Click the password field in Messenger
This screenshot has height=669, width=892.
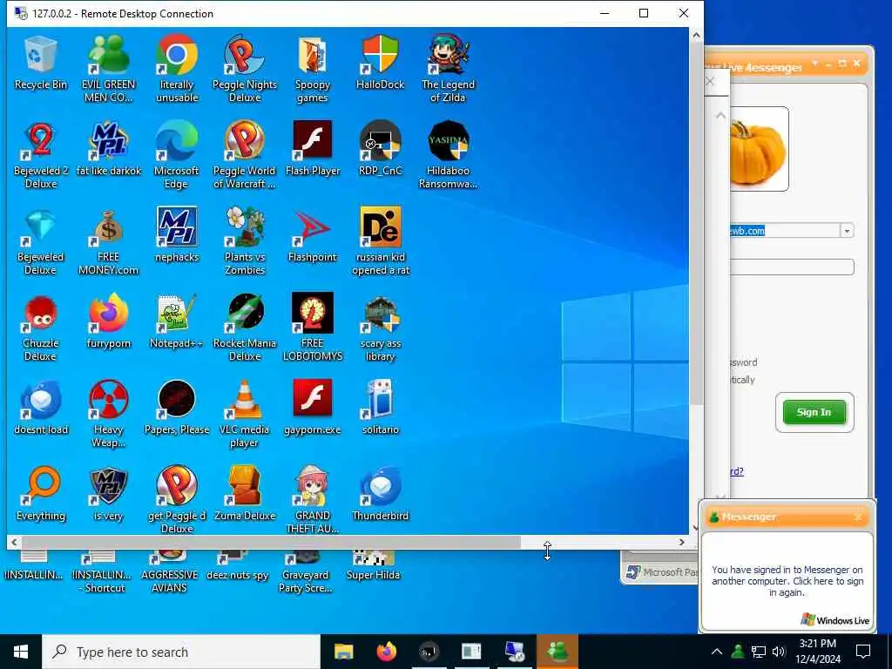pyautogui.click(x=792, y=267)
